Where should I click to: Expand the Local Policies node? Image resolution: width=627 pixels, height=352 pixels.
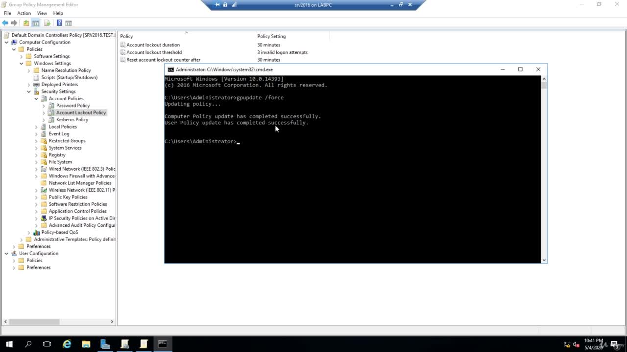36,127
